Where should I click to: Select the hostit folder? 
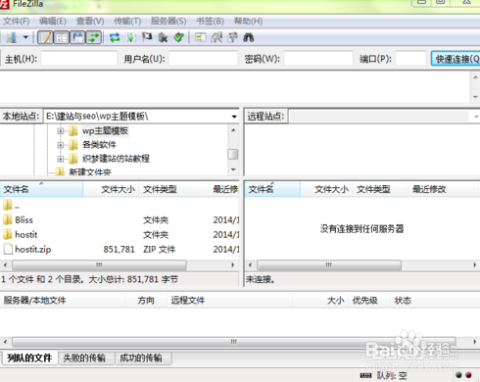21,234
